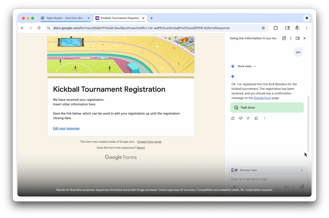Viewport: 329px width, 218px height.
Task: Select the Kickball Tournament Registration tab
Action: click(120, 18)
